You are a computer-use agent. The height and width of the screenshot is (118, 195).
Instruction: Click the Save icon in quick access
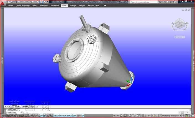tap(16, 2)
